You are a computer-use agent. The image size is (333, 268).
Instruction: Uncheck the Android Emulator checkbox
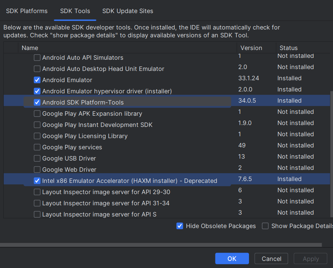pos(37,80)
